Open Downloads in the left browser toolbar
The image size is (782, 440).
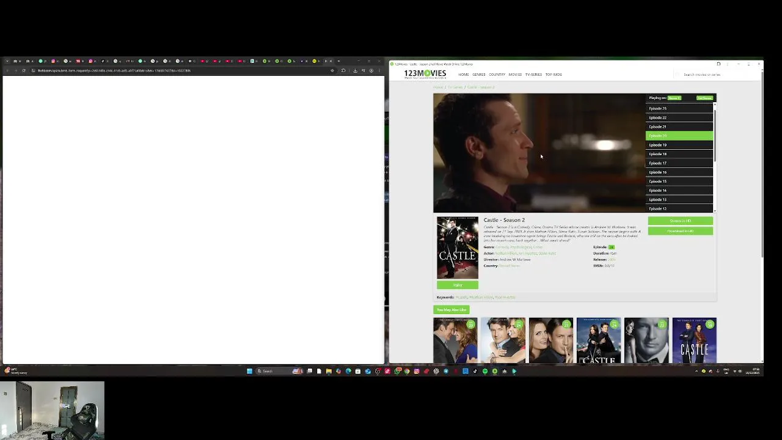[355, 70]
